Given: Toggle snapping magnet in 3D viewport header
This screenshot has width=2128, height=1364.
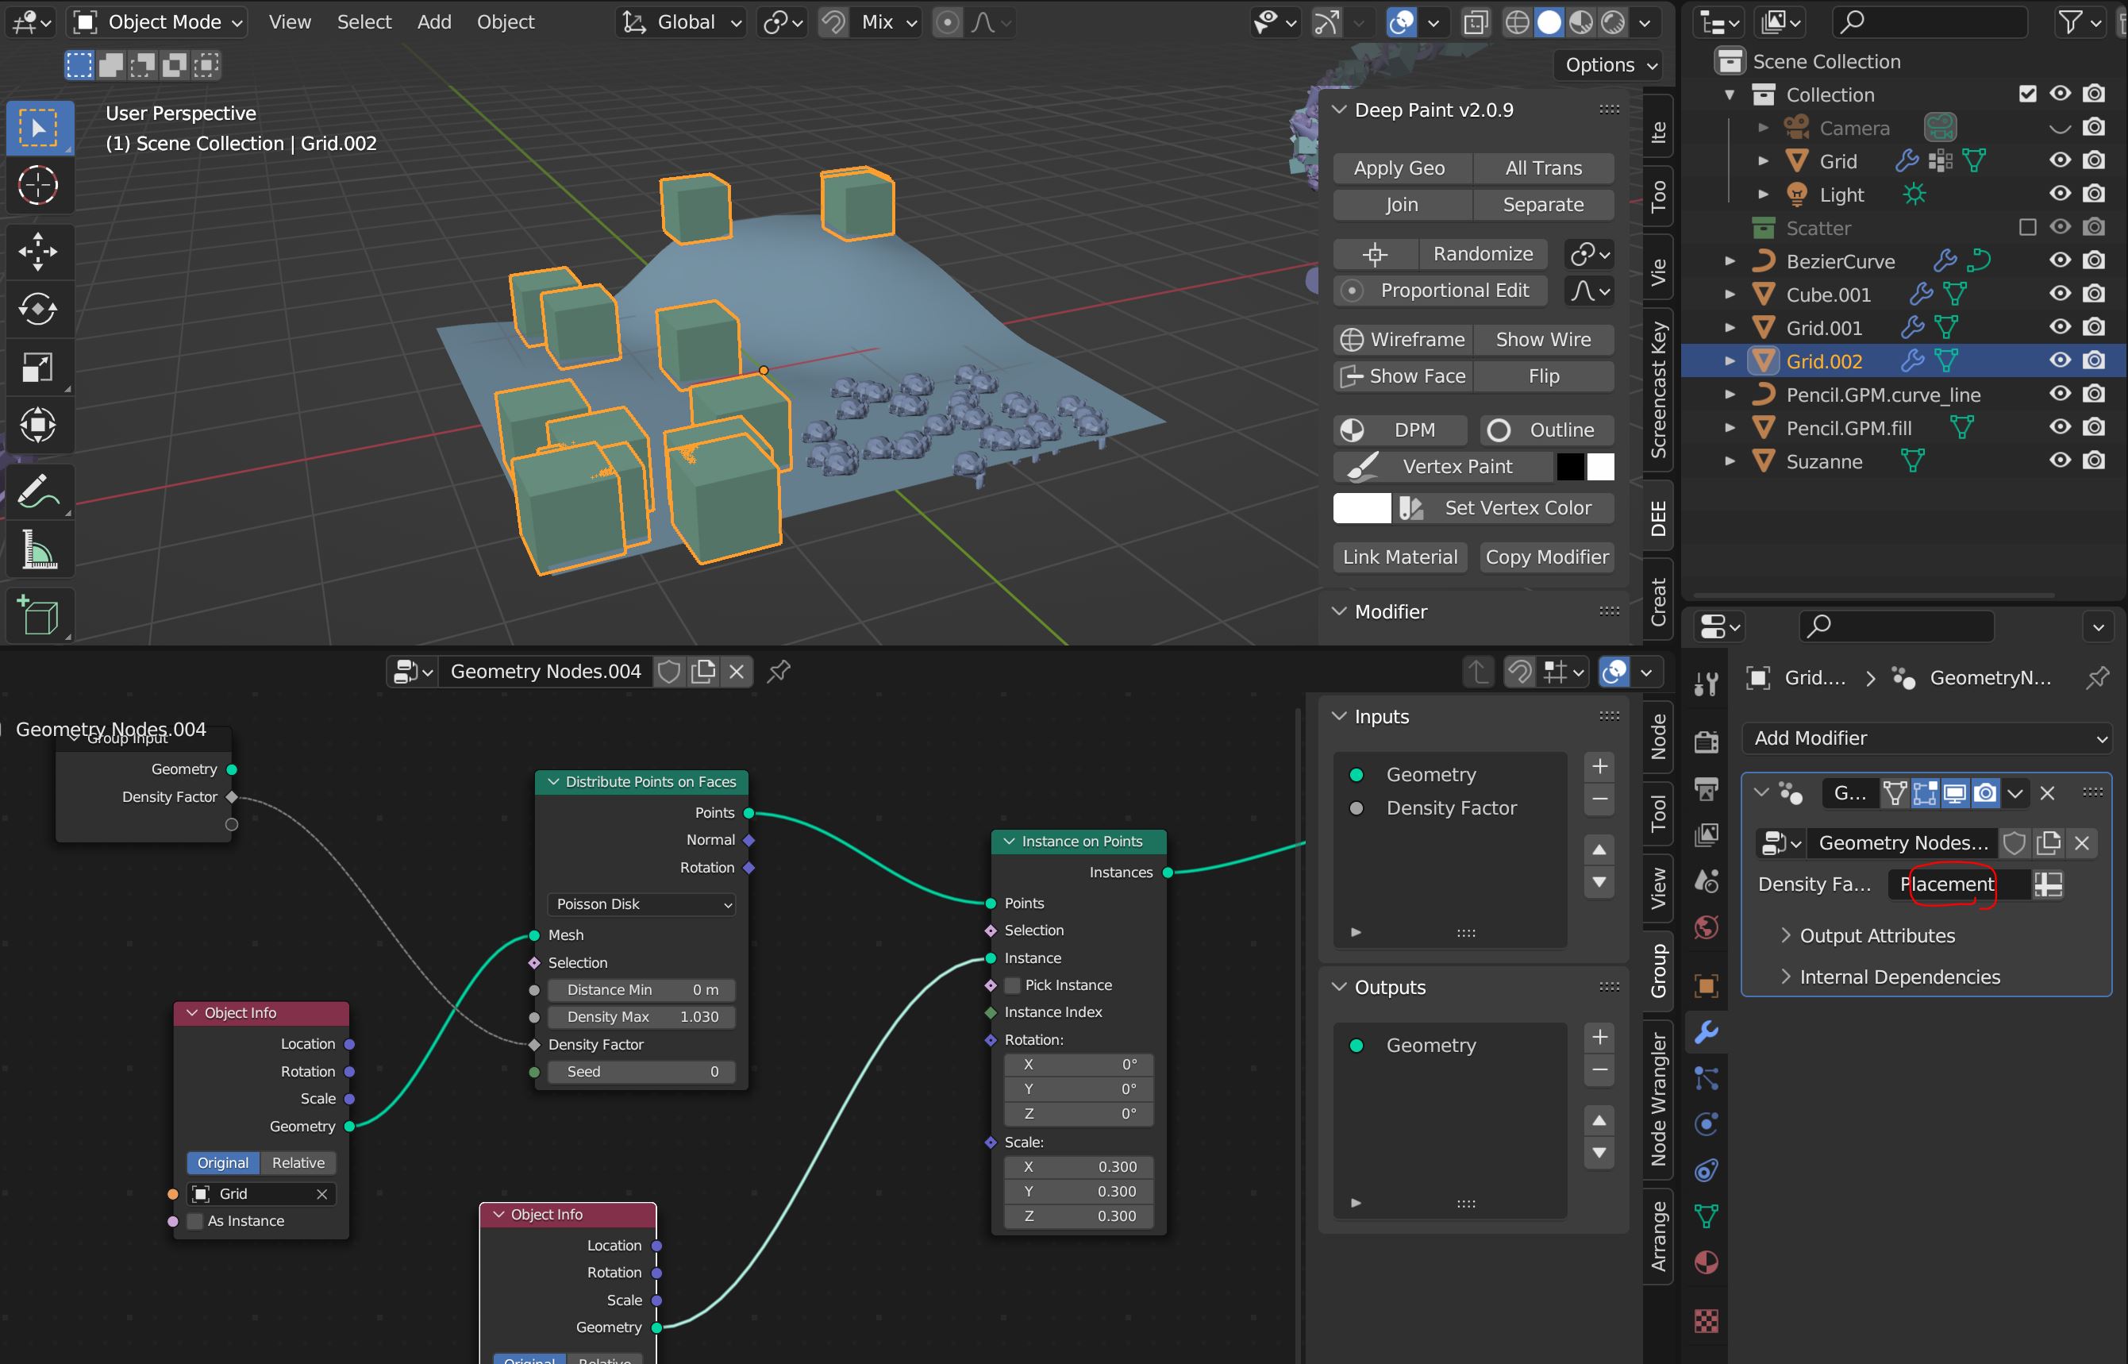Looking at the screenshot, I should pos(833,22).
